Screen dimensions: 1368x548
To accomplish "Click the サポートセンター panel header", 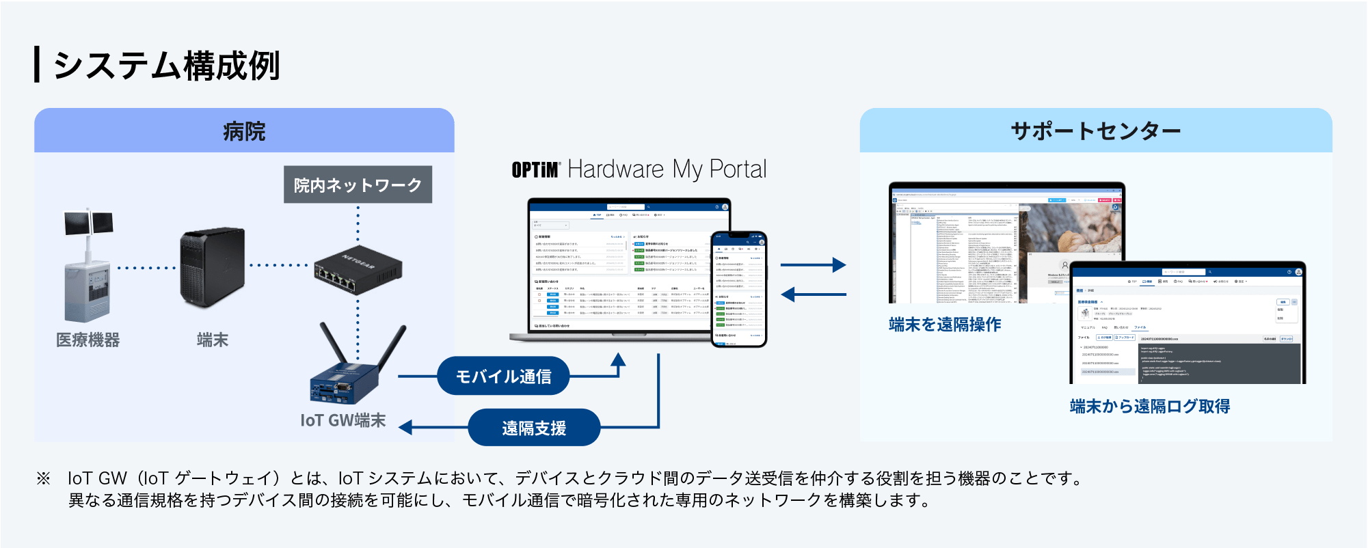I will (x=1095, y=131).
